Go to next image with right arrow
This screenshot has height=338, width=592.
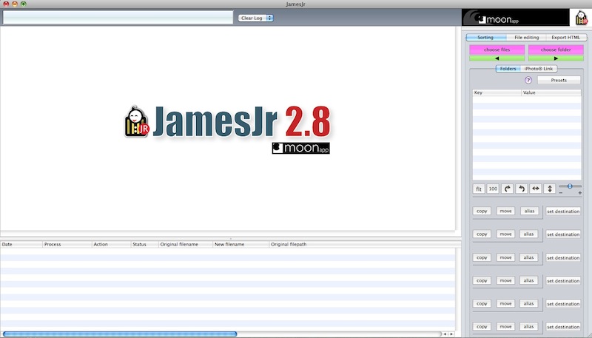(x=555, y=58)
